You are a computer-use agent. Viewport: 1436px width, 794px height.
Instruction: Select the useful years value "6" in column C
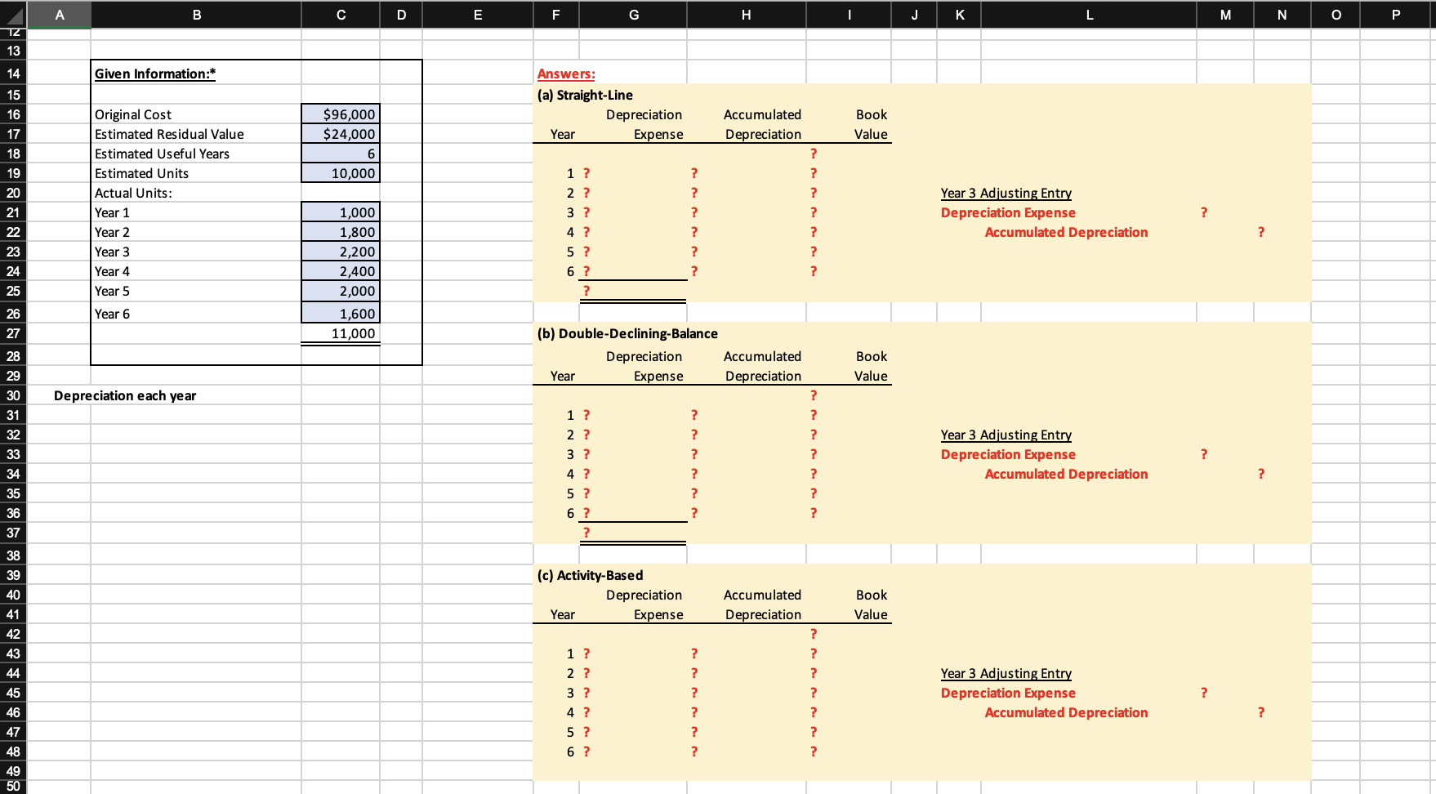[341, 154]
